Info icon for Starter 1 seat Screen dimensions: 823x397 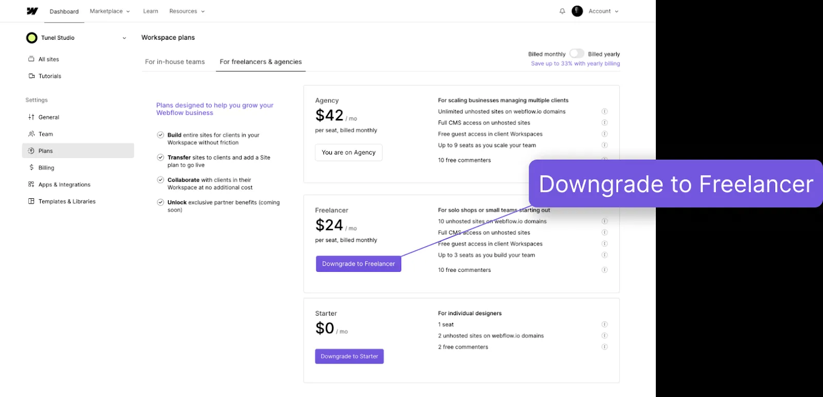(604, 324)
